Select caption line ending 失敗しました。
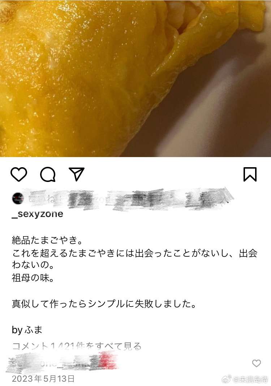271x386 pixels. coord(104,304)
